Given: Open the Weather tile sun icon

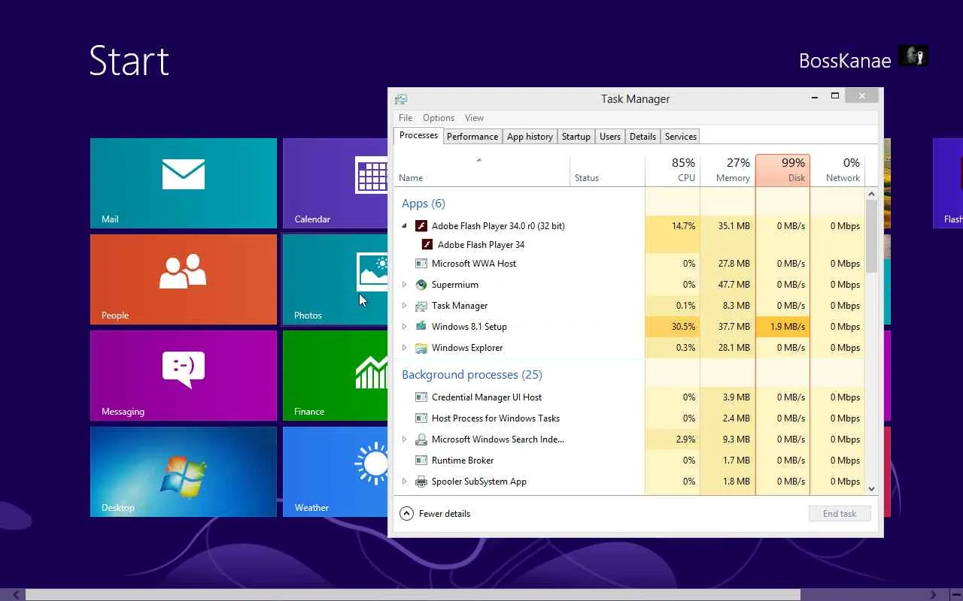Looking at the screenshot, I should coord(372,464).
